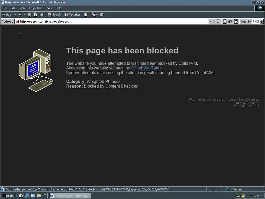
Task: Click the binoculars find icon
Action: [230, 22]
